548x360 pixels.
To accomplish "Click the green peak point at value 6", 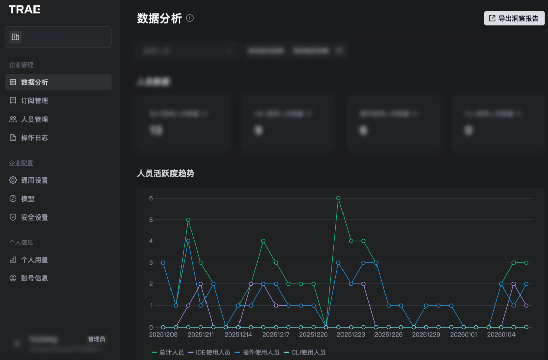I will coord(338,198).
